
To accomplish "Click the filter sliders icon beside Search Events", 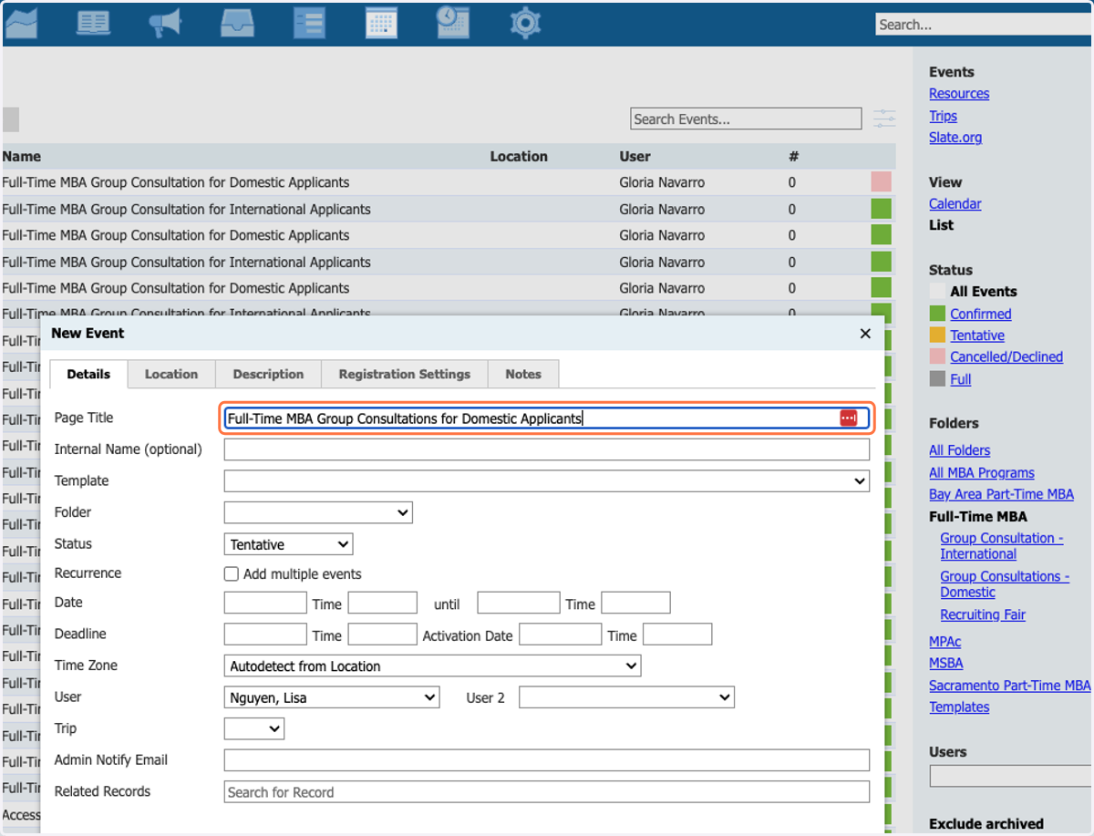I will tap(883, 119).
